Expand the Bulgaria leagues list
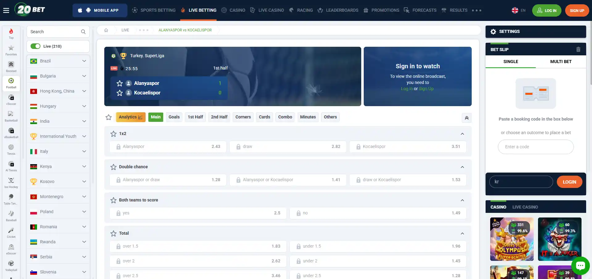The height and width of the screenshot is (279, 592). (58, 76)
